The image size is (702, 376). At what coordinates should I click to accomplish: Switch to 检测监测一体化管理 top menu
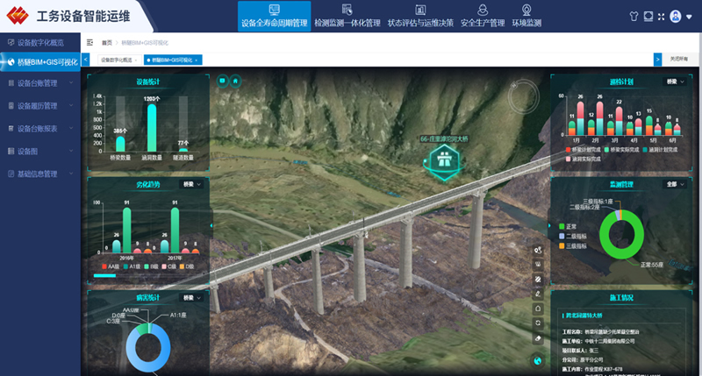(x=347, y=23)
